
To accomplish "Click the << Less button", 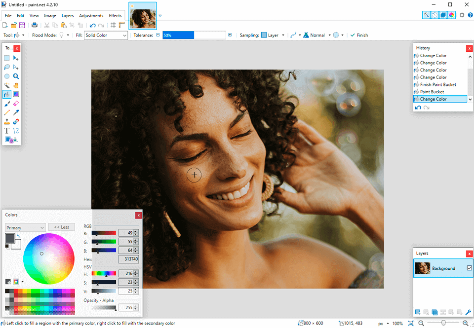I will coord(61,227).
